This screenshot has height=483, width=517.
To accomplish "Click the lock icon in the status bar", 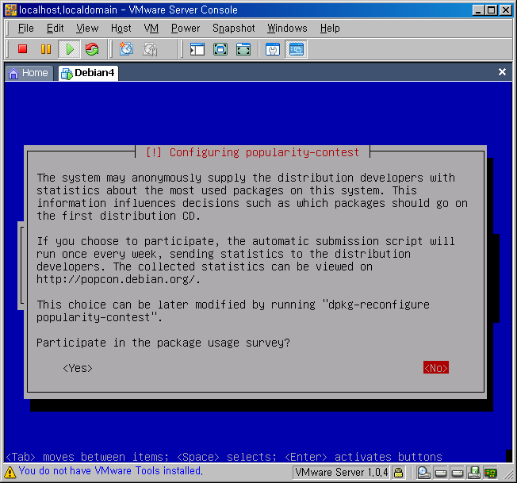I will [x=399, y=473].
